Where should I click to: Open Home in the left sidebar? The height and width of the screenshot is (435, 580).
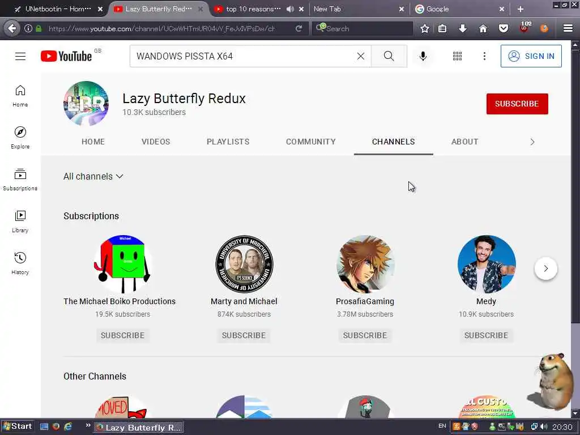coord(20,96)
